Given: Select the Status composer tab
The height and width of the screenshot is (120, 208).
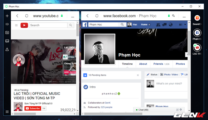Looking at the screenshot, I should coord(152,75).
